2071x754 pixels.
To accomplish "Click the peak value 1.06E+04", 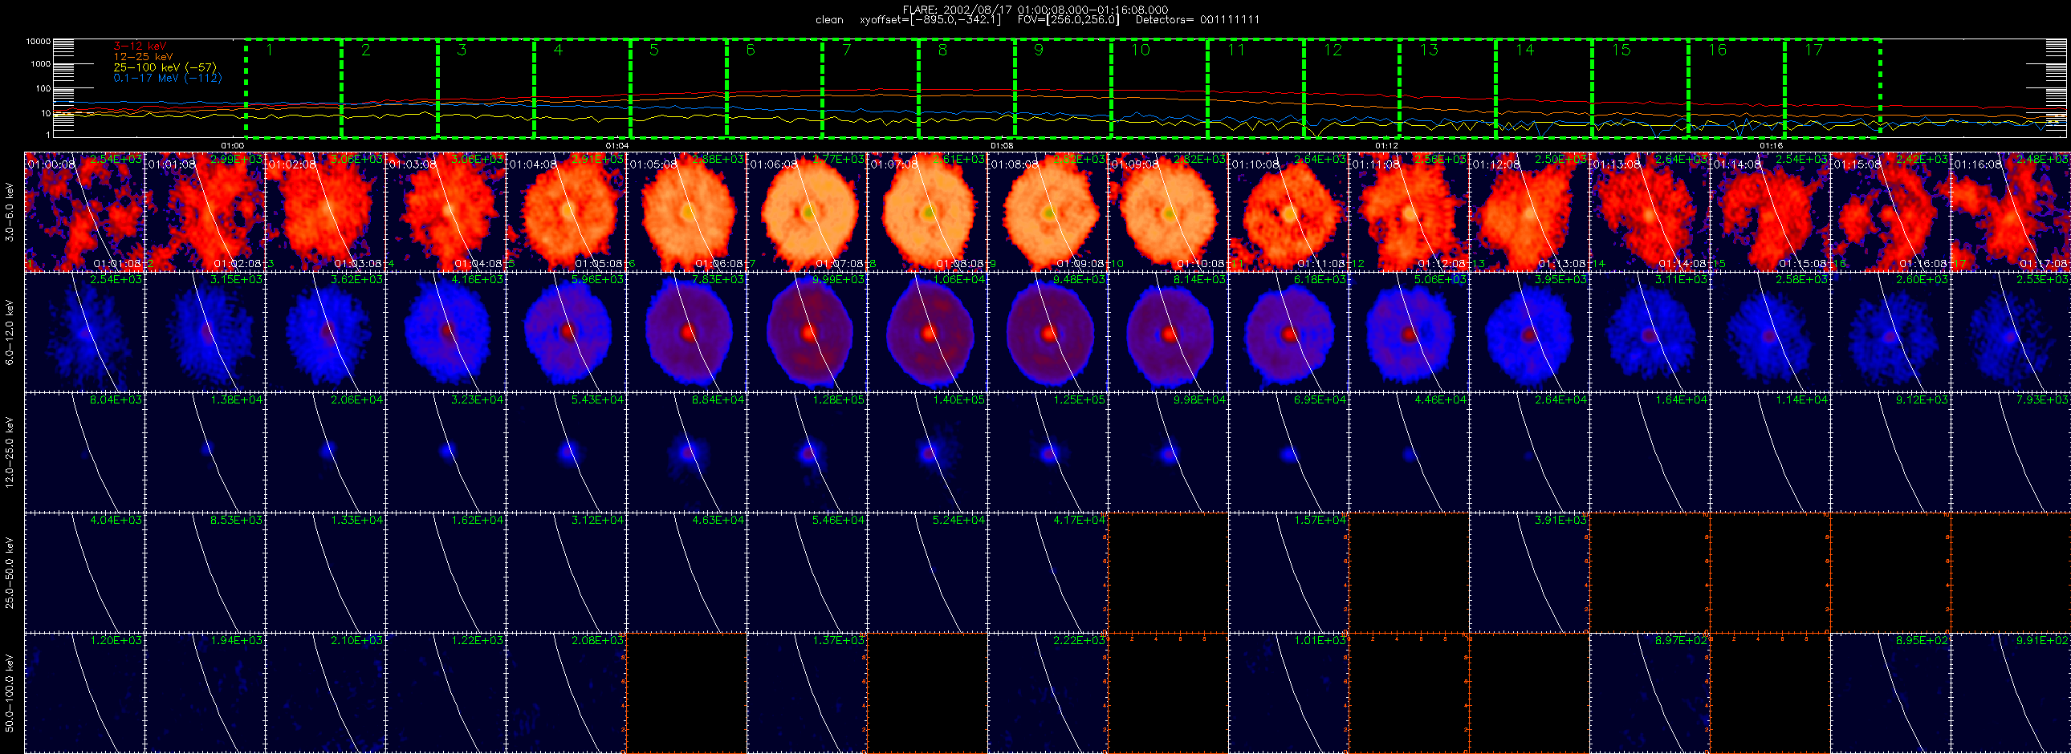I will pos(959,279).
